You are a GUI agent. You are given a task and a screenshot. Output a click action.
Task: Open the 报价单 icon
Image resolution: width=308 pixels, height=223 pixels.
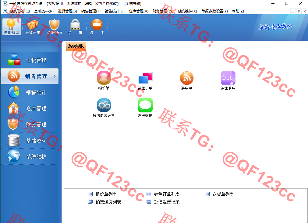coord(104,78)
